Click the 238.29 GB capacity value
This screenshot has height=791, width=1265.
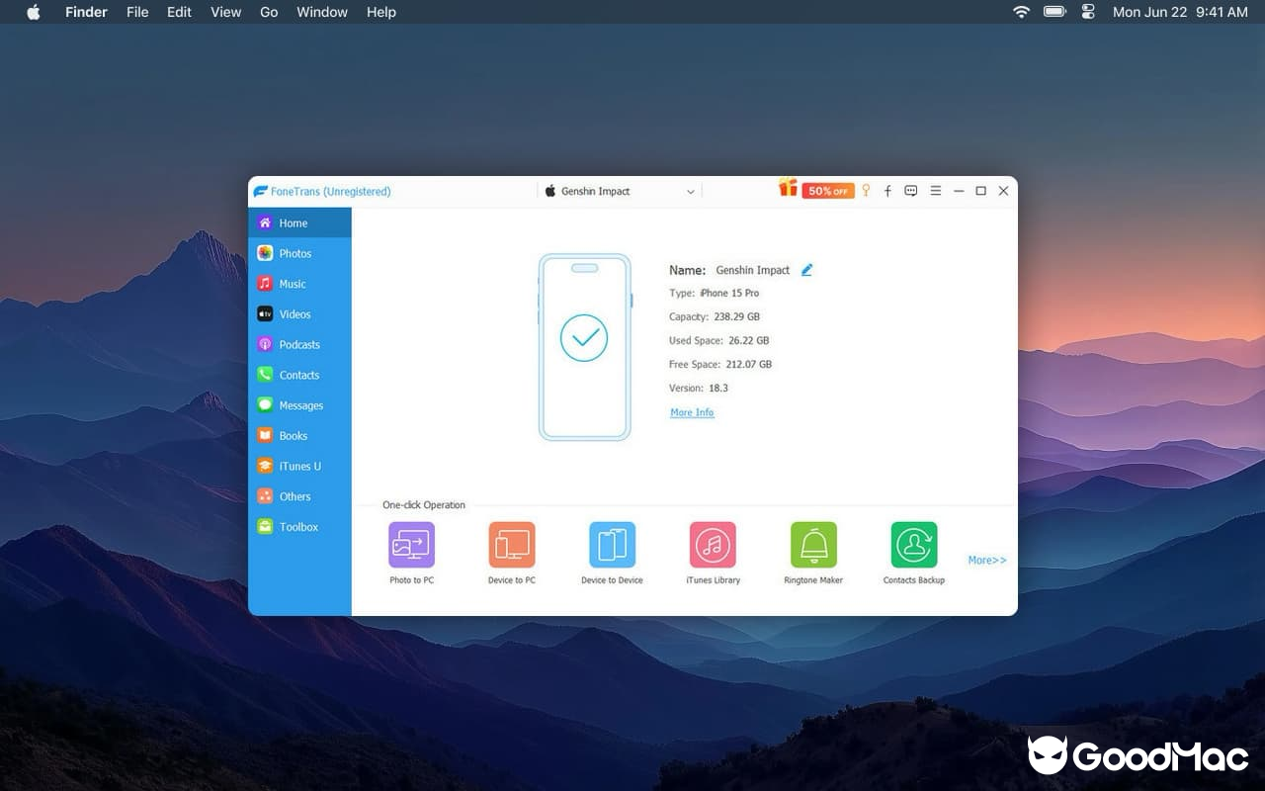[x=736, y=316]
